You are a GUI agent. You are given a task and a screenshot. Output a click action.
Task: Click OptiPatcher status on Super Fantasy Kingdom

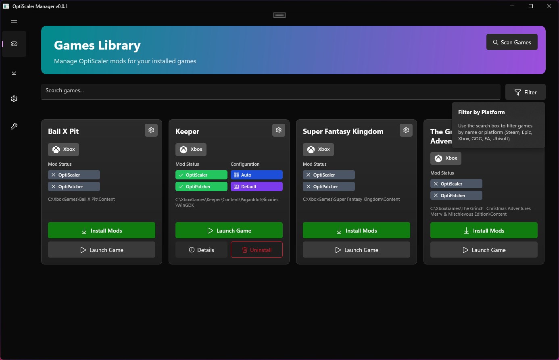pos(329,187)
